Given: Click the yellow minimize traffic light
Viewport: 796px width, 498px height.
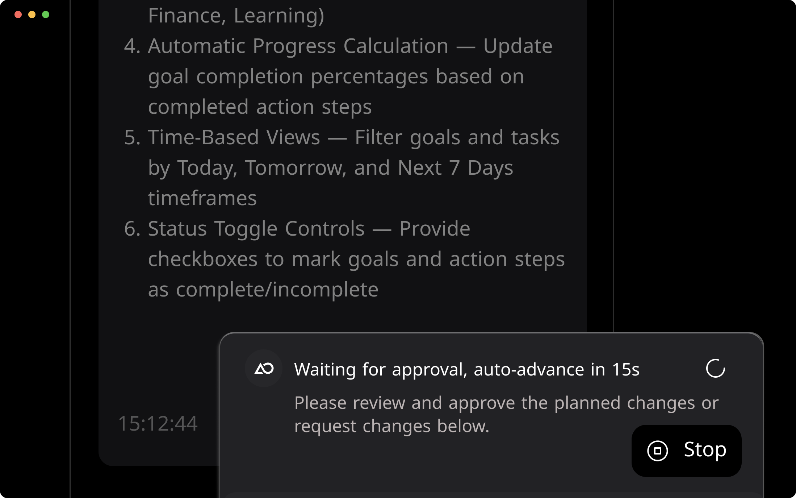Looking at the screenshot, I should [32, 15].
